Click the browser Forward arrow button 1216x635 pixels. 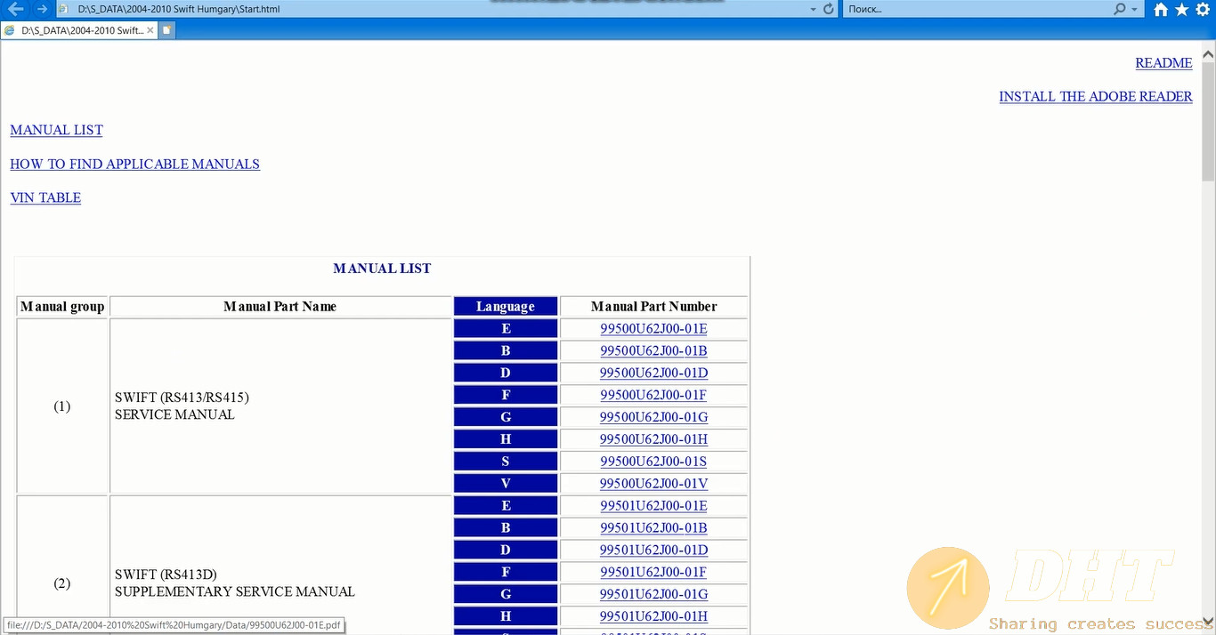[42, 9]
